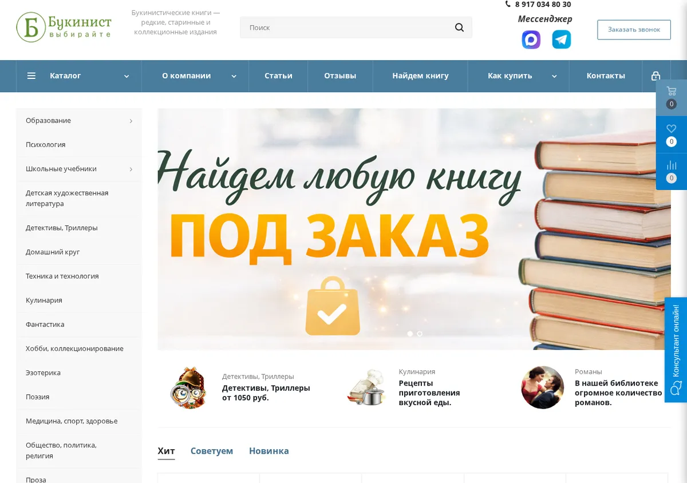Switch to the Советуем tab
Screen dimensions: 687x483
(212, 451)
